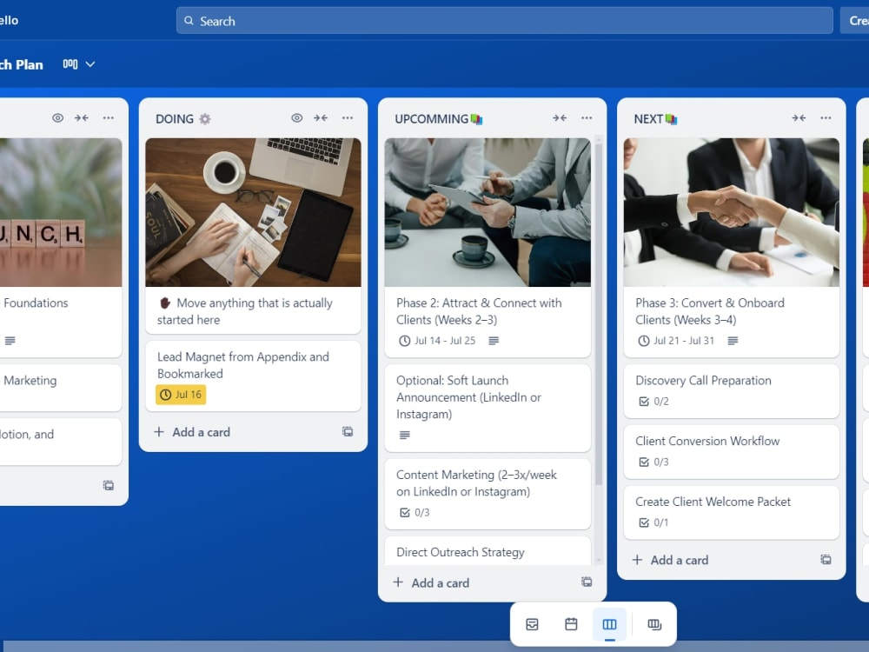Open the NEXT list actions menu

826,117
